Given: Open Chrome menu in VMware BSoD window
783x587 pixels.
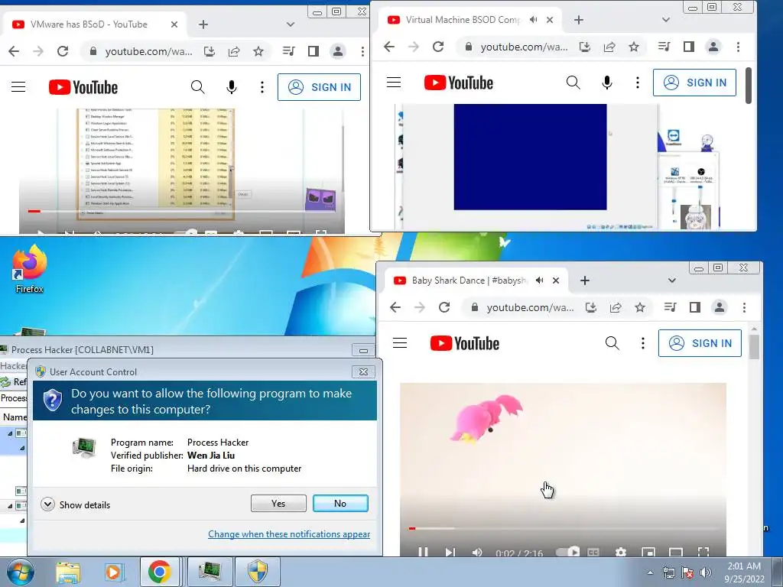Looking at the screenshot, I should coord(362,51).
